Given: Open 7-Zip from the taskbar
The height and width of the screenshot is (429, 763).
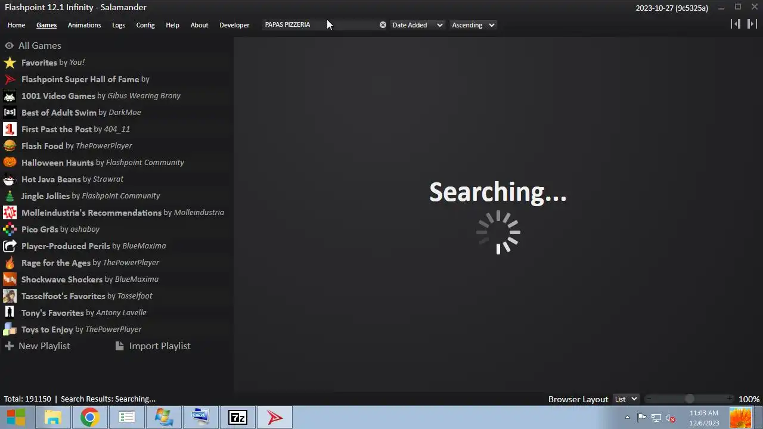Looking at the screenshot, I should 238,418.
